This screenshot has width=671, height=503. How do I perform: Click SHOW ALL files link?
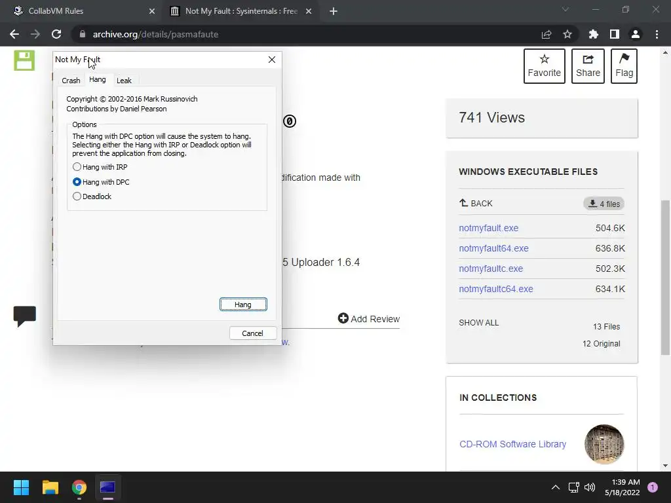pos(479,322)
